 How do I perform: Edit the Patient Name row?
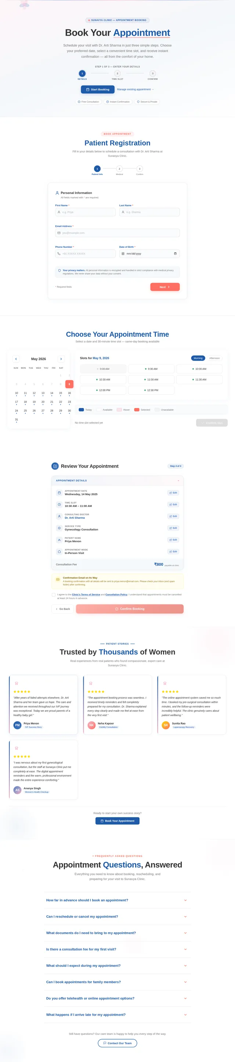pyautogui.click(x=173, y=540)
